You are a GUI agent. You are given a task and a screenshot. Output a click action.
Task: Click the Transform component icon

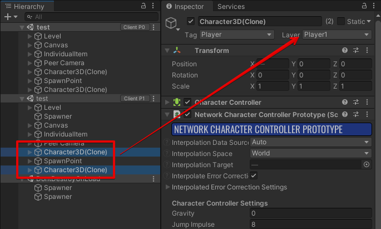[177, 50]
